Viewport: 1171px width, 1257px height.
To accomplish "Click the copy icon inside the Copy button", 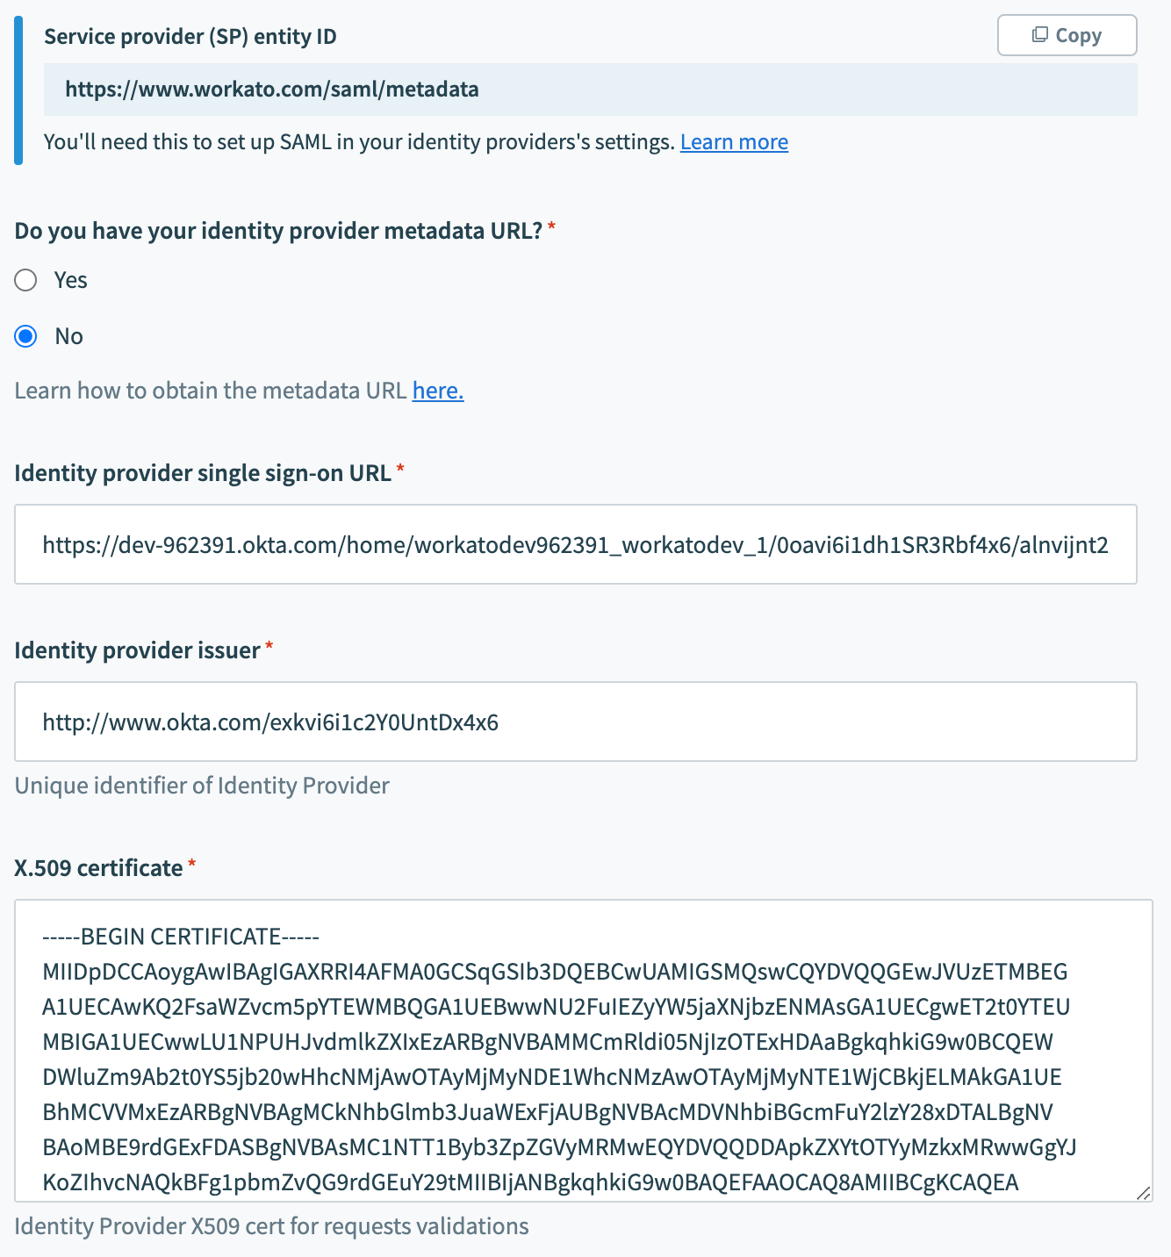I will pos(1040,35).
